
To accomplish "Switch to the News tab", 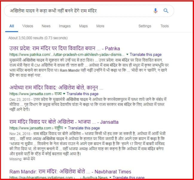I will [46, 26].
